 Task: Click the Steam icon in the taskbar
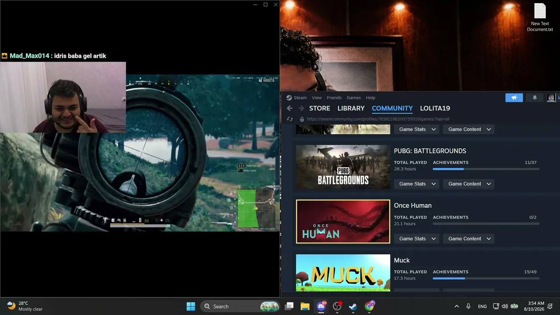(353, 306)
